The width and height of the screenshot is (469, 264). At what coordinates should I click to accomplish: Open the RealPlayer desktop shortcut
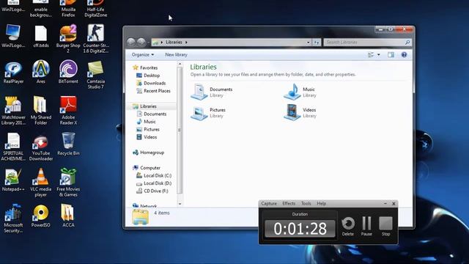[13, 72]
